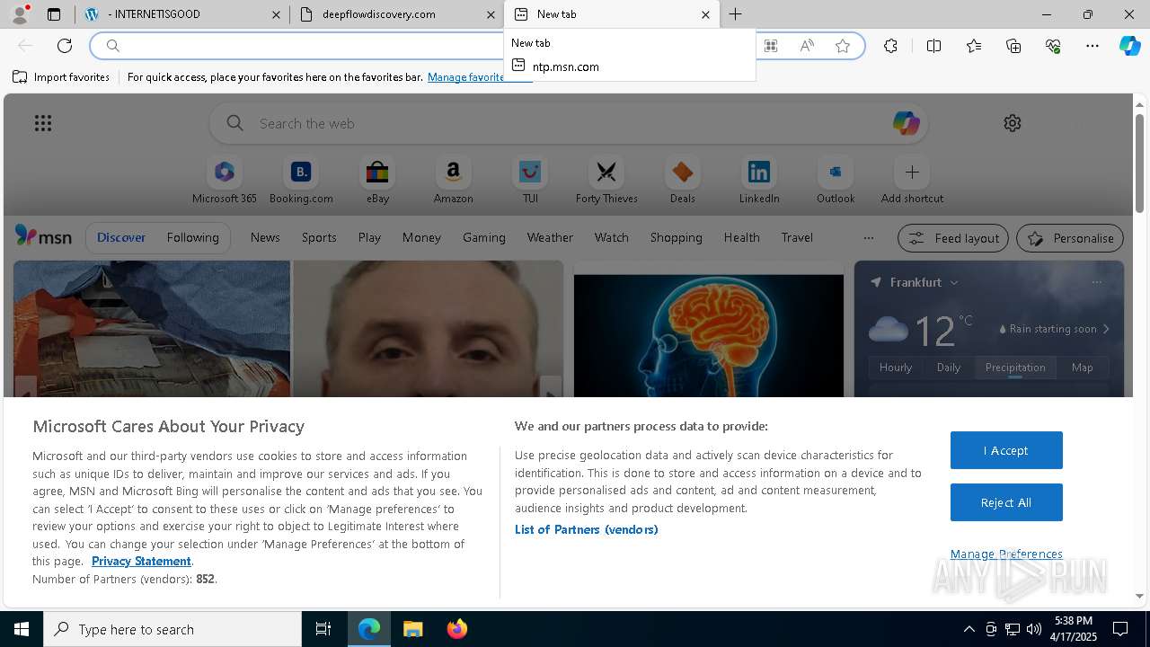Select the Precipitation weather tab

tap(1015, 367)
